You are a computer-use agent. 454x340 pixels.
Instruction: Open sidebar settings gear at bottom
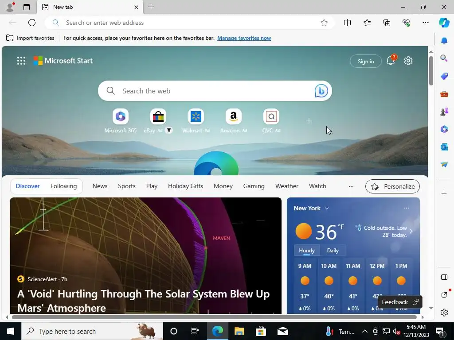click(444, 313)
